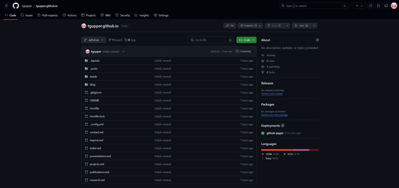
Task: Open the Gemfile file
Action: (x=95, y=108)
